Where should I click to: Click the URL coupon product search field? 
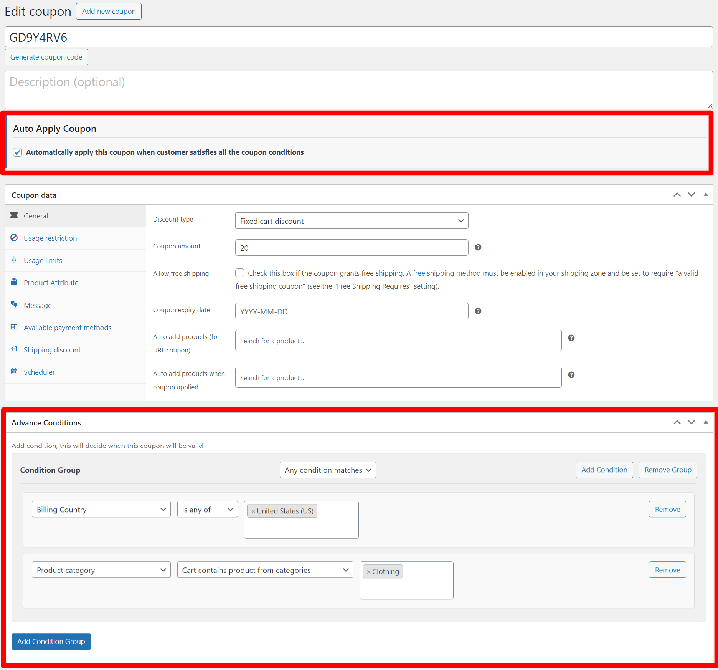[x=398, y=341]
